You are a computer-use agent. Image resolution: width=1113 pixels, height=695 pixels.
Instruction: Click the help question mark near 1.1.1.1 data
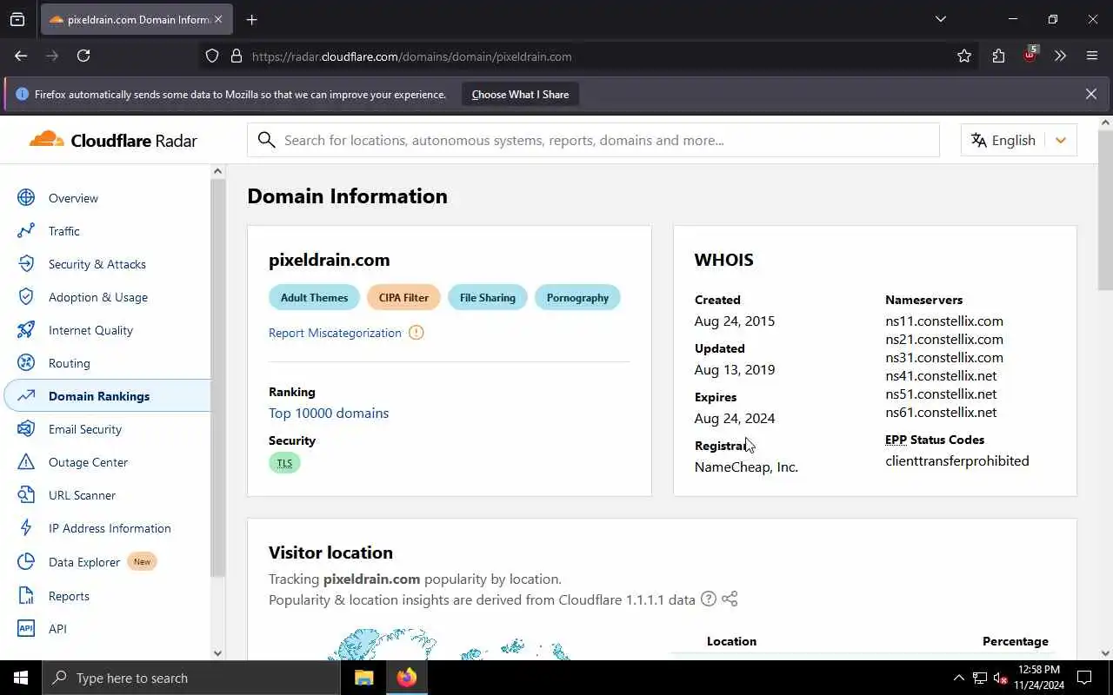pos(709,599)
